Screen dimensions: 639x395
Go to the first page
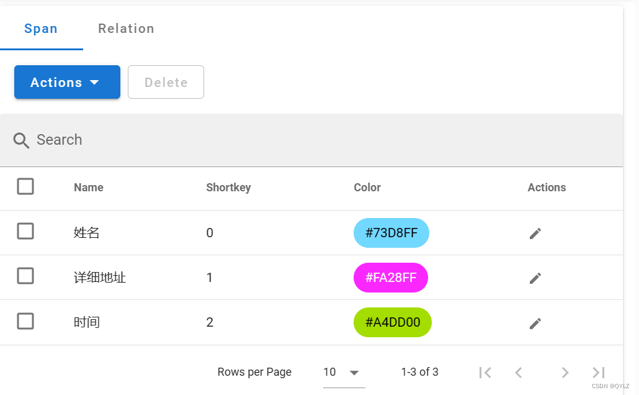point(485,372)
